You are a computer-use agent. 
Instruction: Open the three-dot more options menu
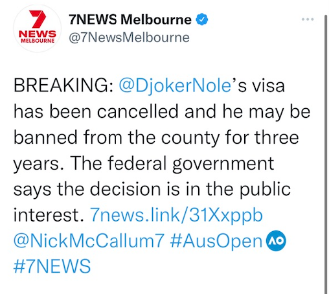pyautogui.click(x=308, y=19)
